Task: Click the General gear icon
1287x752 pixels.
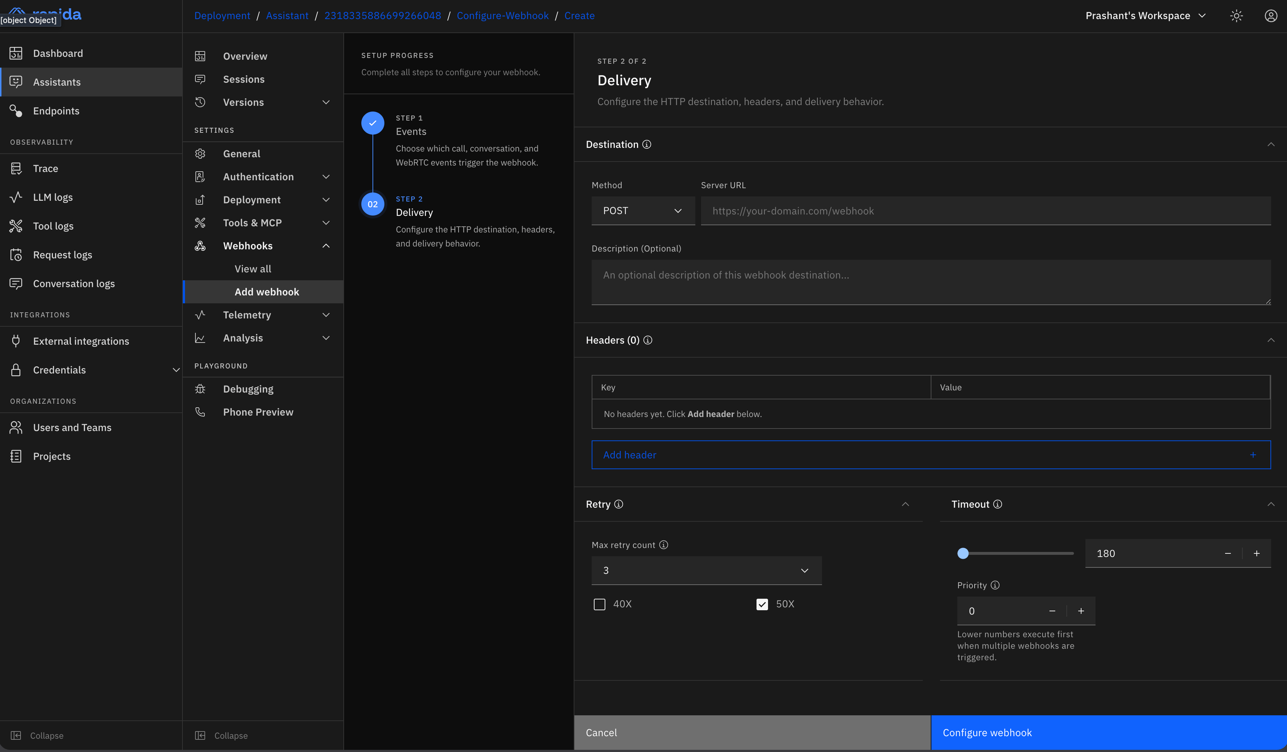Action: tap(200, 154)
